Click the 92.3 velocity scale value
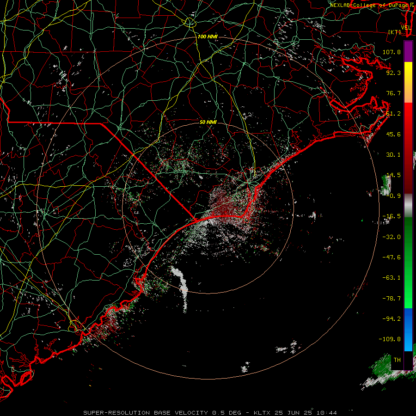 coord(393,73)
